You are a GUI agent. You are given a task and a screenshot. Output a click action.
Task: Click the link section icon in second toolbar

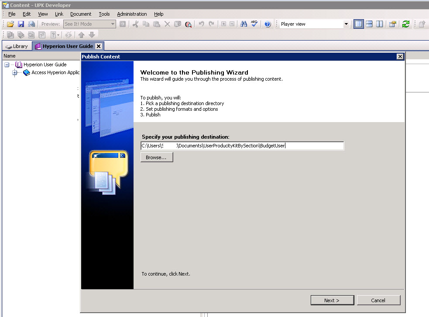21,35
